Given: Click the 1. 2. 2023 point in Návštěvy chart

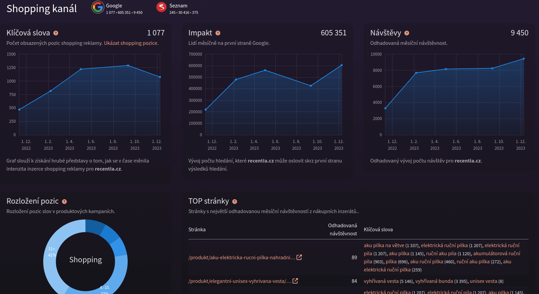Looking at the screenshot, I should pos(416,73).
